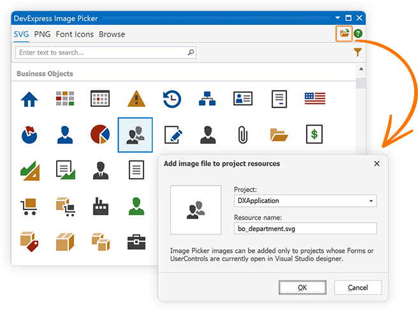Pick the box with red price tag icon
Image resolution: width=418 pixels, height=312 pixels.
coord(29,242)
